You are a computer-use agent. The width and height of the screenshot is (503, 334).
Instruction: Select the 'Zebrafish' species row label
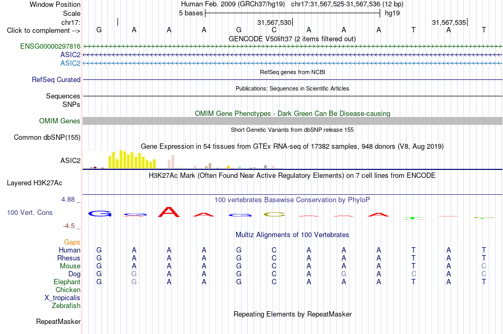click(66, 306)
